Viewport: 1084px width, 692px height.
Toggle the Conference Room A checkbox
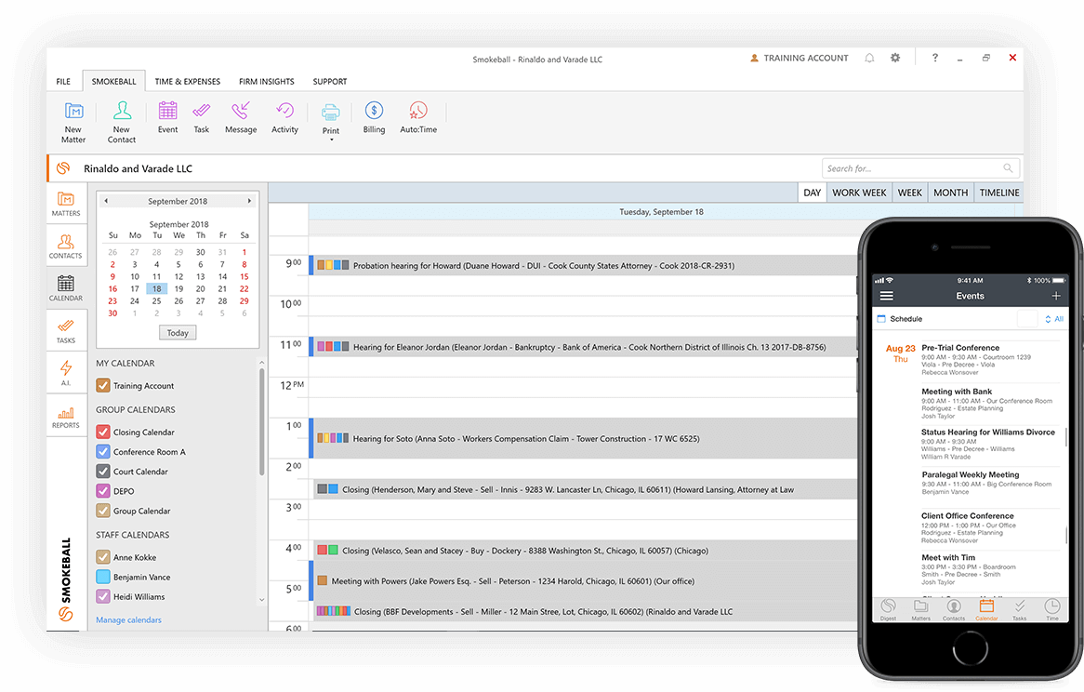(103, 451)
